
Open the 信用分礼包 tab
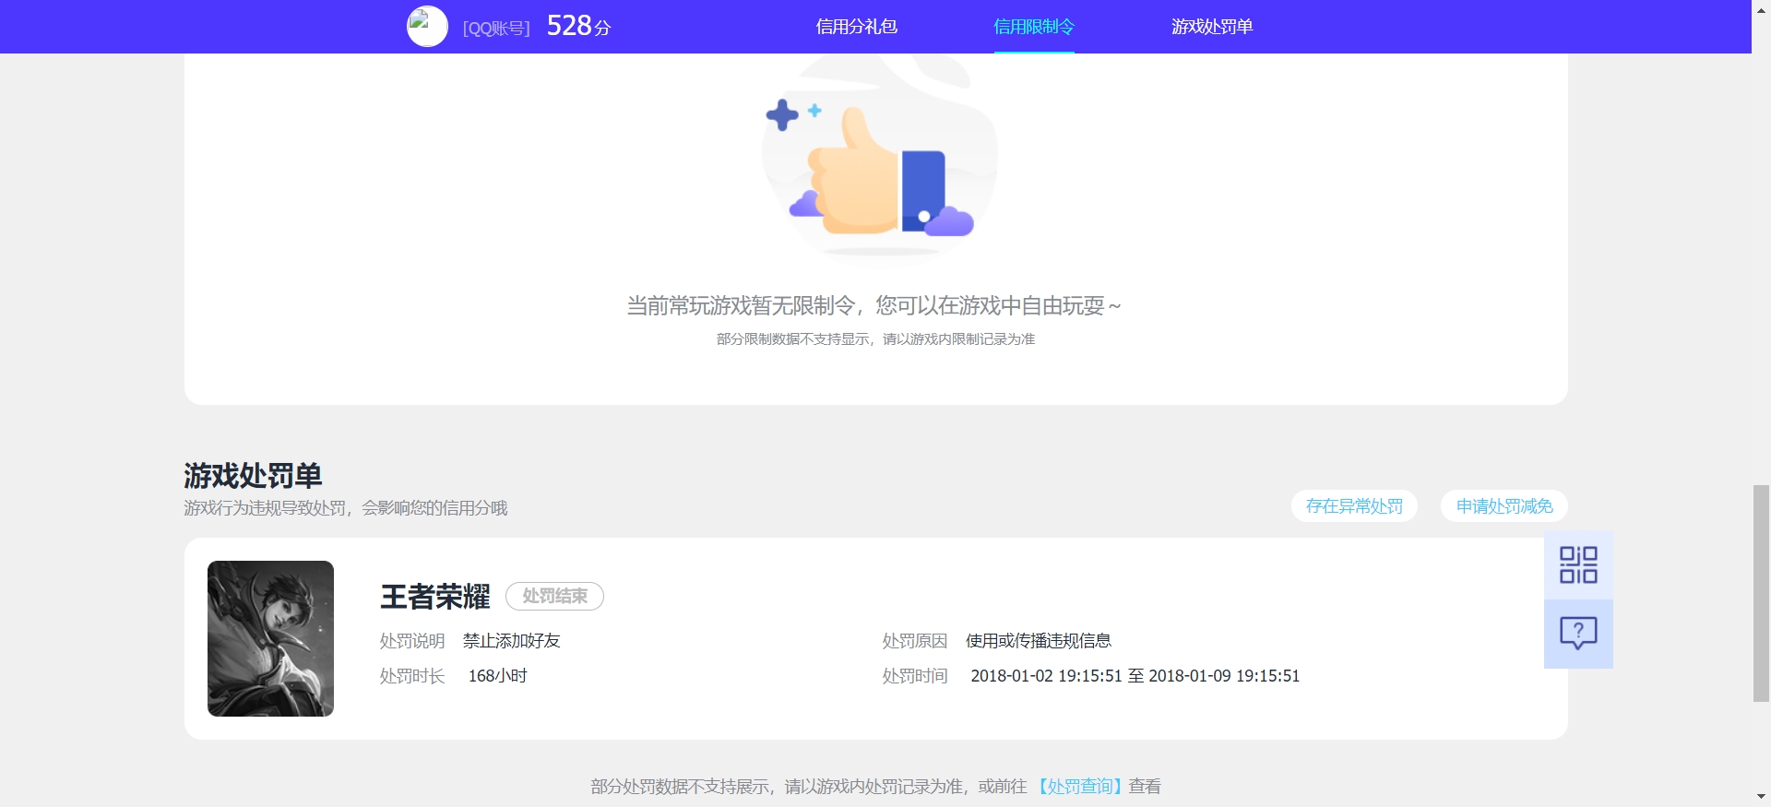(x=856, y=27)
